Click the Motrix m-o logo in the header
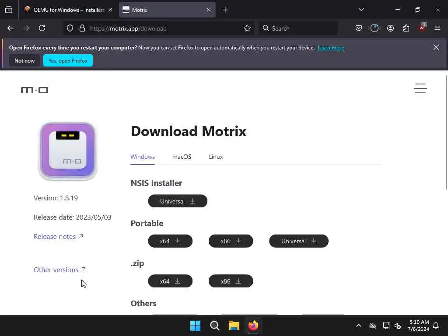448x336 pixels. [x=35, y=90]
